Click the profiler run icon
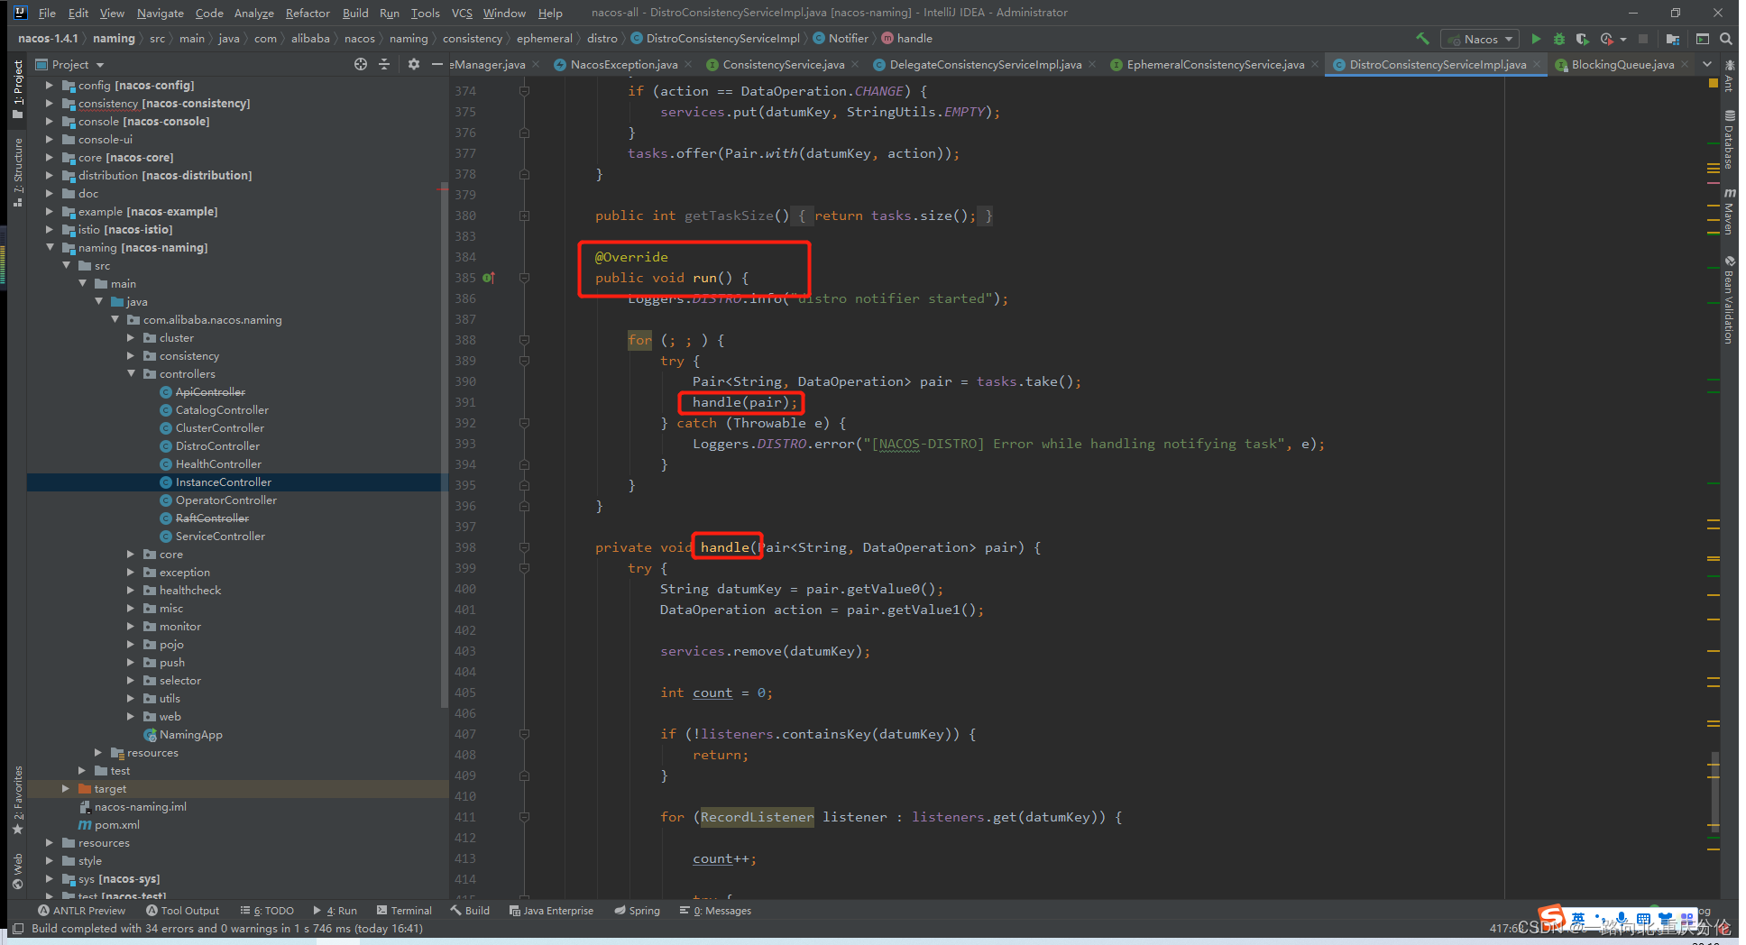 coord(1606,39)
